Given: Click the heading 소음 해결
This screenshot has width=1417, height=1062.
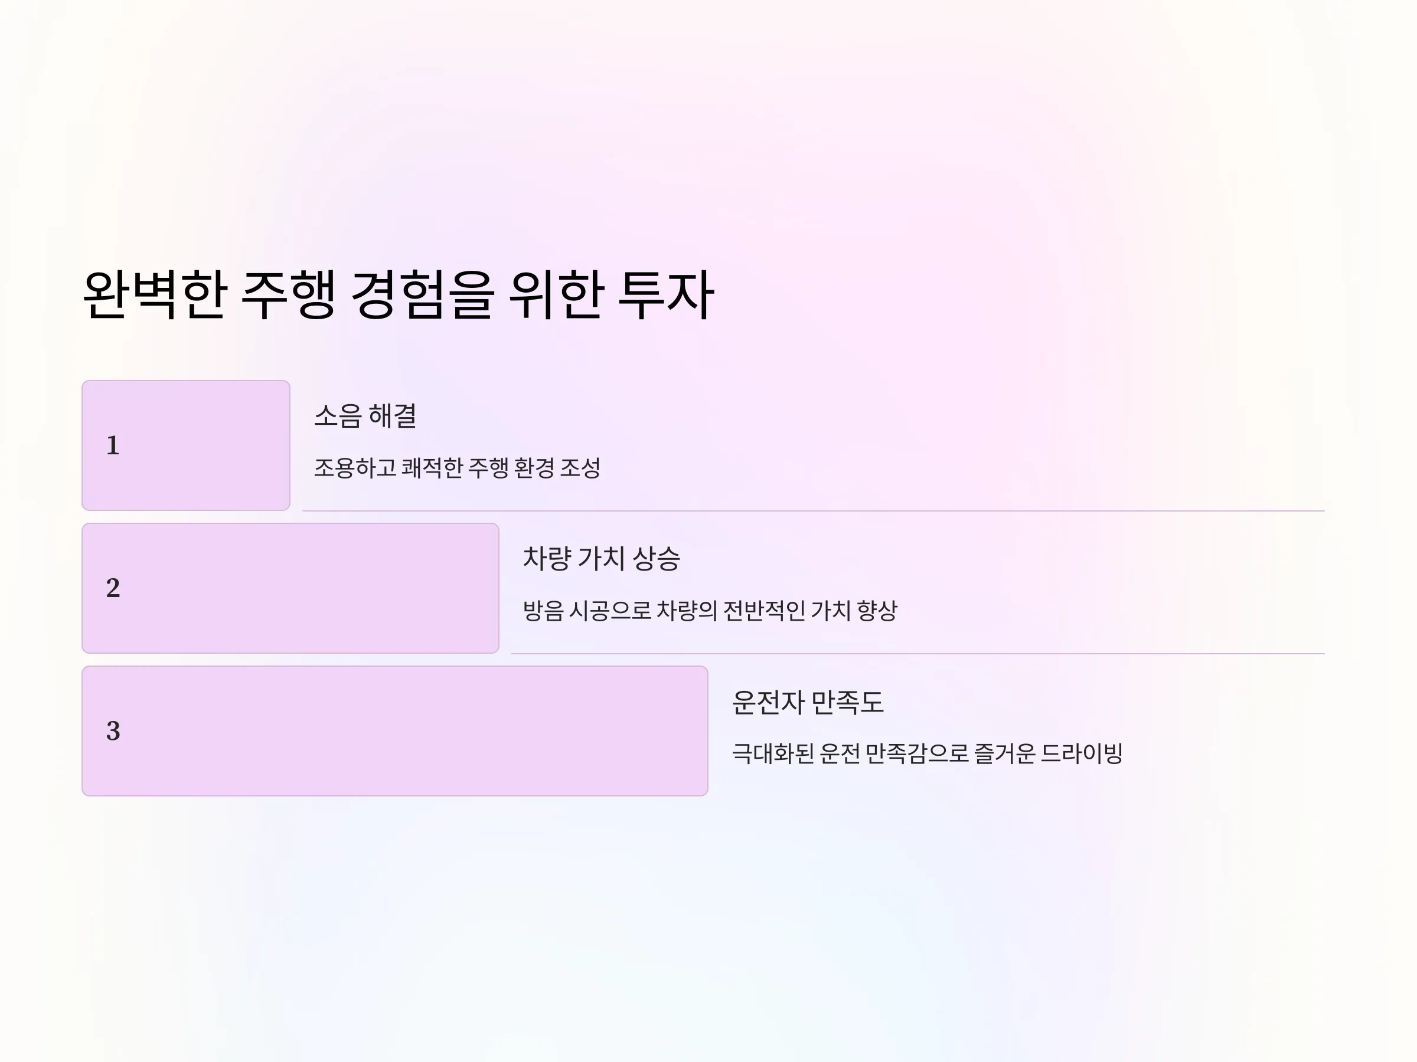Looking at the screenshot, I should 365,416.
